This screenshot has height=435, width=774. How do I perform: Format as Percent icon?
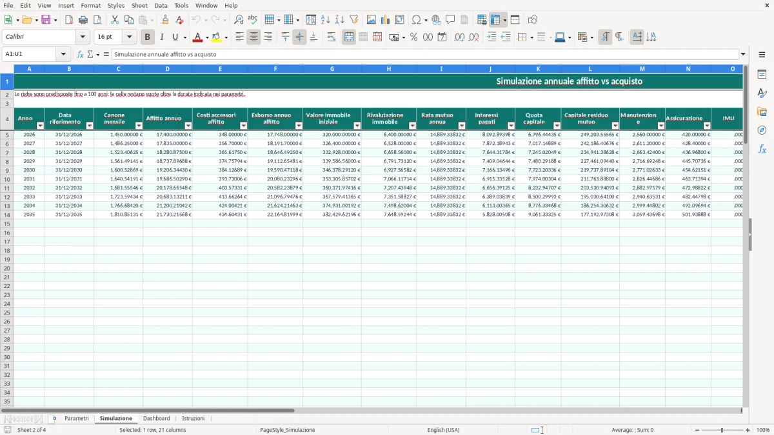click(413, 37)
